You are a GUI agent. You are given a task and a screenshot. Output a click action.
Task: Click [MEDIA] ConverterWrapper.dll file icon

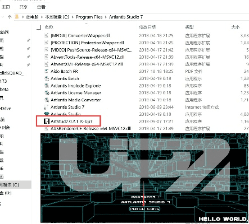pos(47,36)
